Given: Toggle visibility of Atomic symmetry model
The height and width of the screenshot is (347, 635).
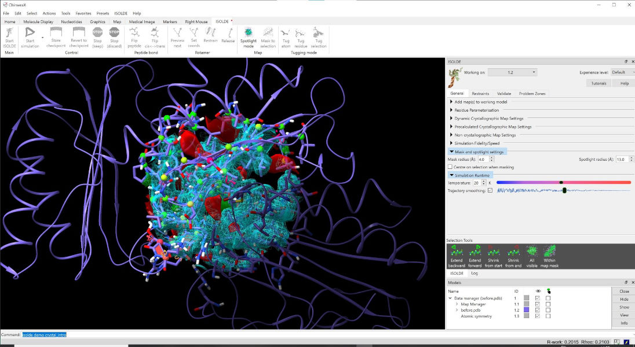Looking at the screenshot, I should [538, 316].
